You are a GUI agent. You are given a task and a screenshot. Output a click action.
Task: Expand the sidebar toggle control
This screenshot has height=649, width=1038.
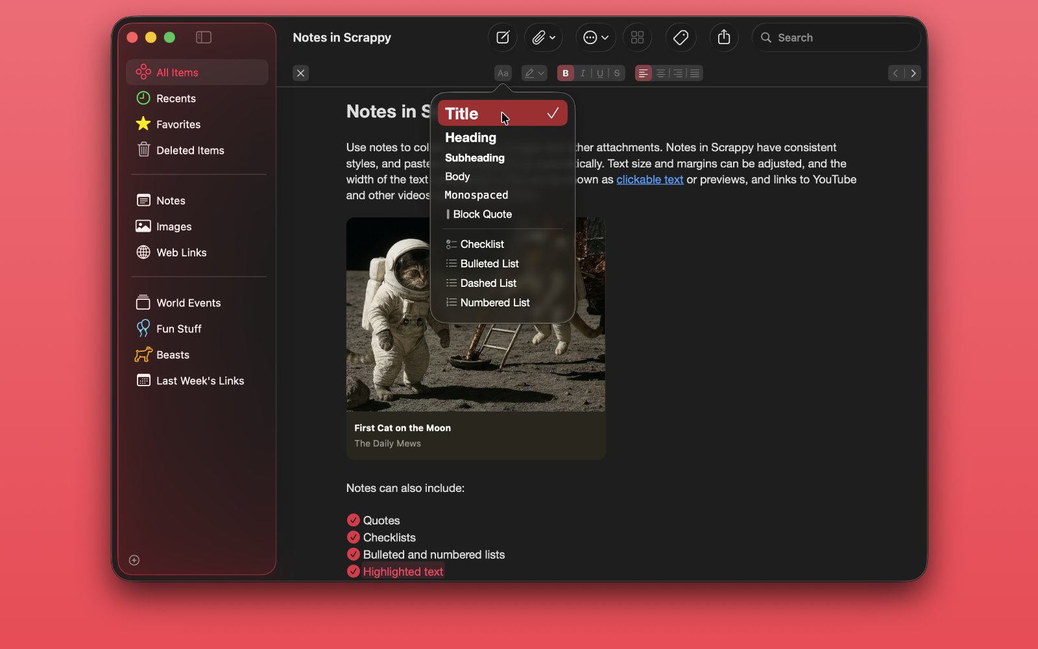203,37
